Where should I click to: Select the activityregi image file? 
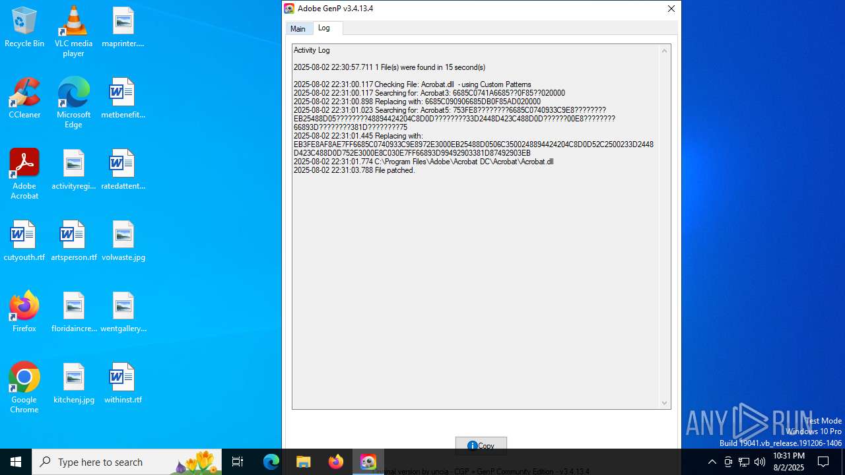tap(73, 170)
